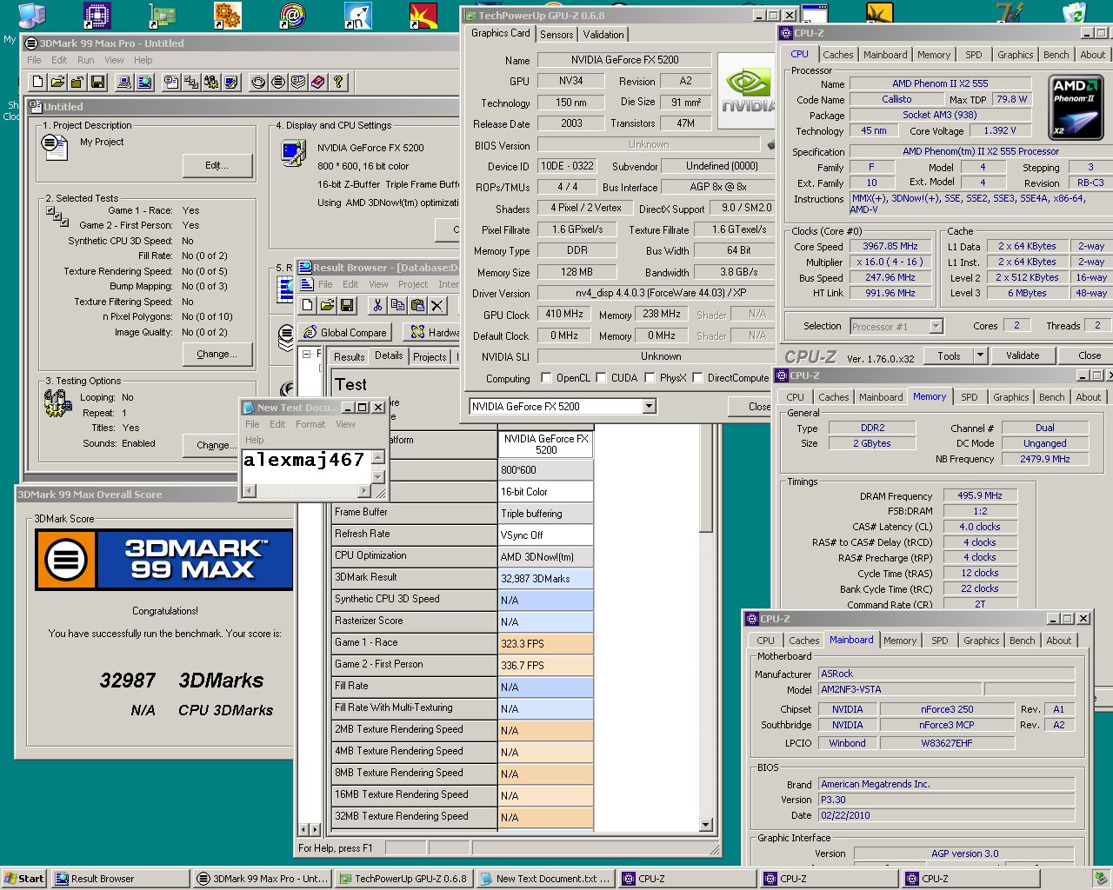Click Cut scissors icon in Result Browser toolbar
This screenshot has width=1113, height=890.
click(x=377, y=305)
